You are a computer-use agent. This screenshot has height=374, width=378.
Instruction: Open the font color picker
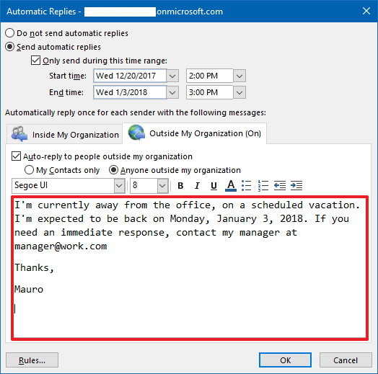(231, 186)
